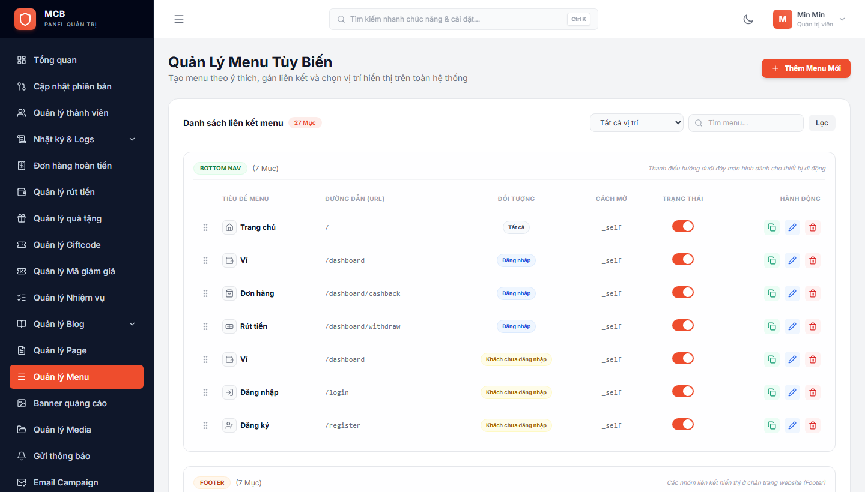The height and width of the screenshot is (492, 865).
Task: Delete the Đơn hàng menu entry
Action: [813, 293]
